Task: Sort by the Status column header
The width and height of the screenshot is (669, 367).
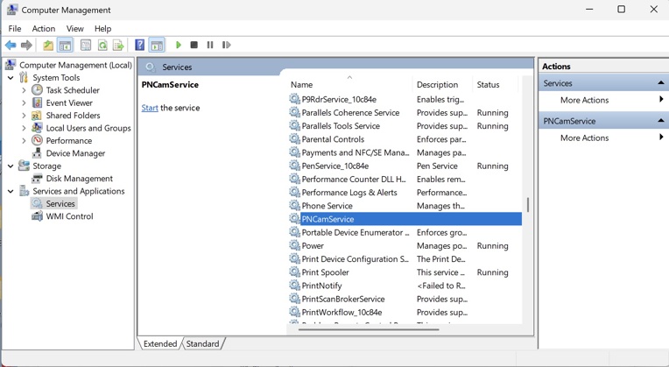Action: pos(496,84)
